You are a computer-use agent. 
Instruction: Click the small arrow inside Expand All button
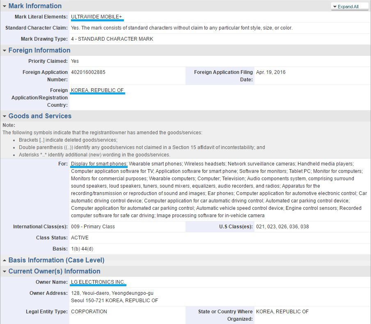pos(335,7)
